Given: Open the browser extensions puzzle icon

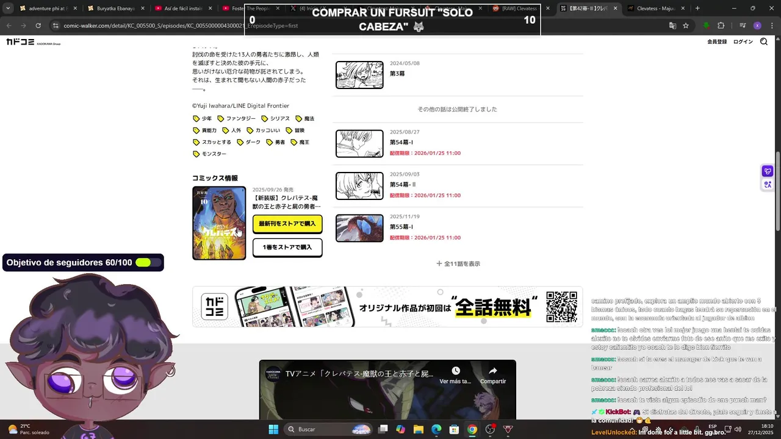Looking at the screenshot, I should pyautogui.click(x=721, y=26).
